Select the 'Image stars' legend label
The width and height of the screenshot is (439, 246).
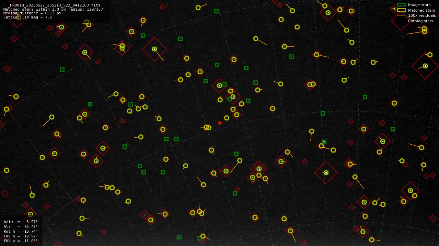coord(419,5)
